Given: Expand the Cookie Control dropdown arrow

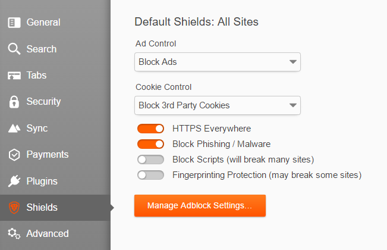Looking at the screenshot, I should tap(293, 105).
